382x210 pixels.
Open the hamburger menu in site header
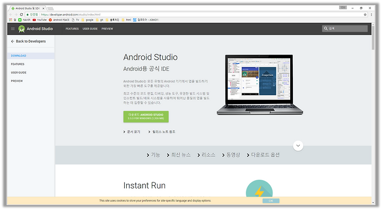coord(13,29)
